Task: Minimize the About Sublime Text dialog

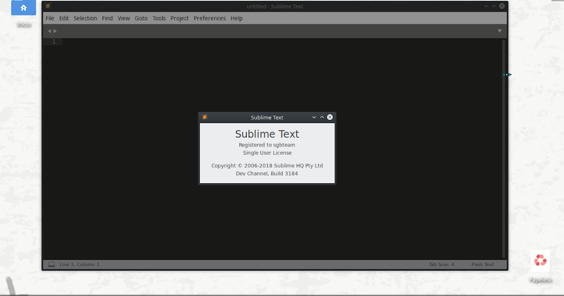Action: [x=314, y=117]
